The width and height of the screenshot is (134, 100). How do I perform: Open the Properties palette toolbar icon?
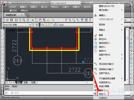point(82,20)
